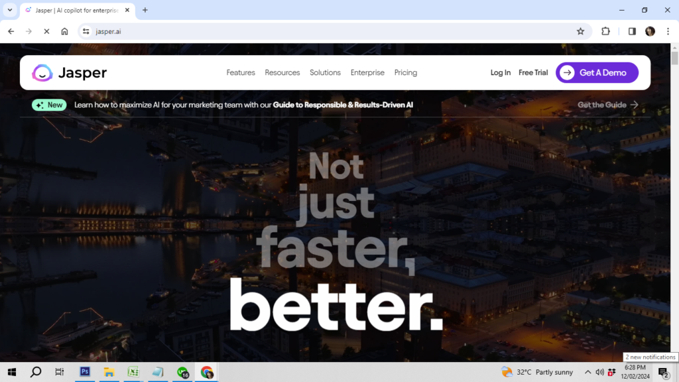This screenshot has width=679, height=382.
Task: Bookmark this page with the star icon
Action: click(580, 31)
